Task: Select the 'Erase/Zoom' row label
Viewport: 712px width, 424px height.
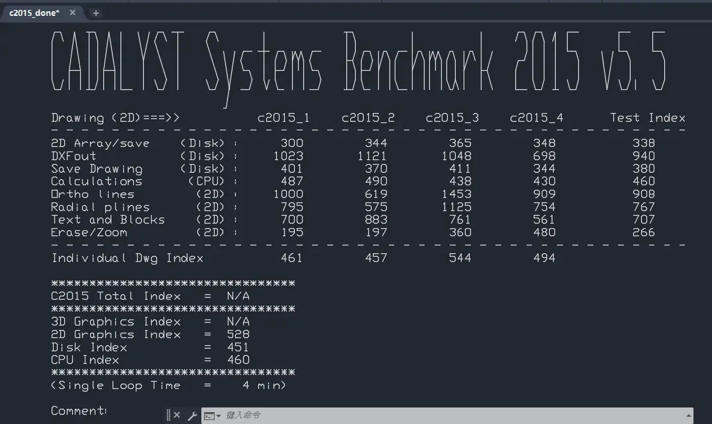Action: pos(89,233)
